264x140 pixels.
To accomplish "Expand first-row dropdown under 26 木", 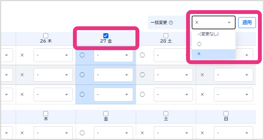I will [53, 55].
